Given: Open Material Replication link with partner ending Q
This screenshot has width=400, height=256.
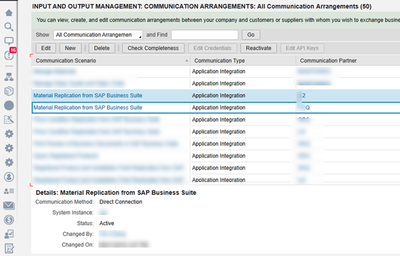Looking at the screenshot, I should tap(88, 107).
